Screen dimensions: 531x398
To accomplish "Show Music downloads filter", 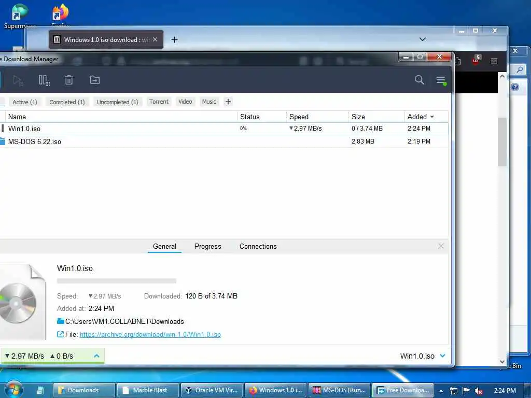I will coord(209,102).
